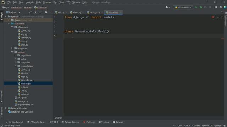Expand all in Project panel
227x127 pixels.
35,12
